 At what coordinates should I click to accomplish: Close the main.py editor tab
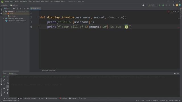(40, 8)
